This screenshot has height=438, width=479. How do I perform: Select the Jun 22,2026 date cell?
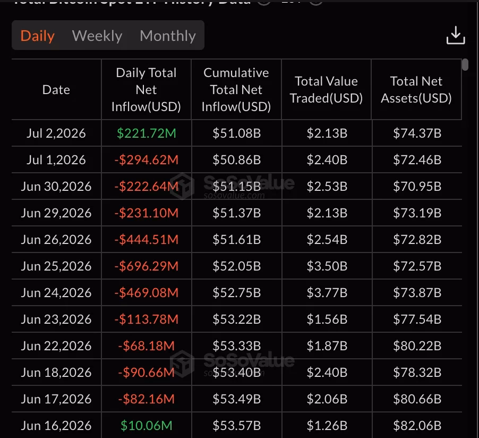(56, 346)
